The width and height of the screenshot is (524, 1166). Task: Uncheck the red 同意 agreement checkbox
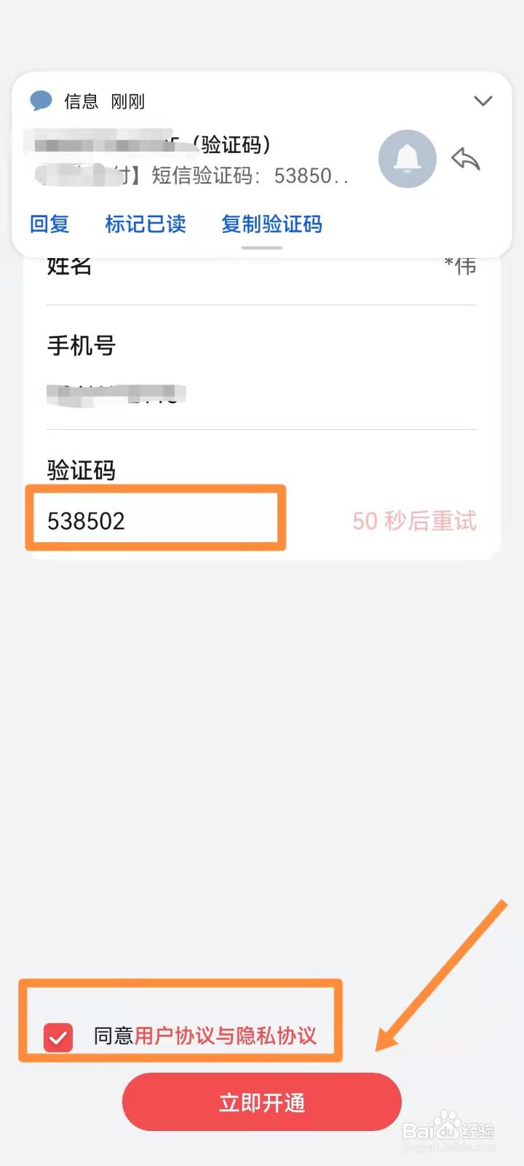point(58,1037)
